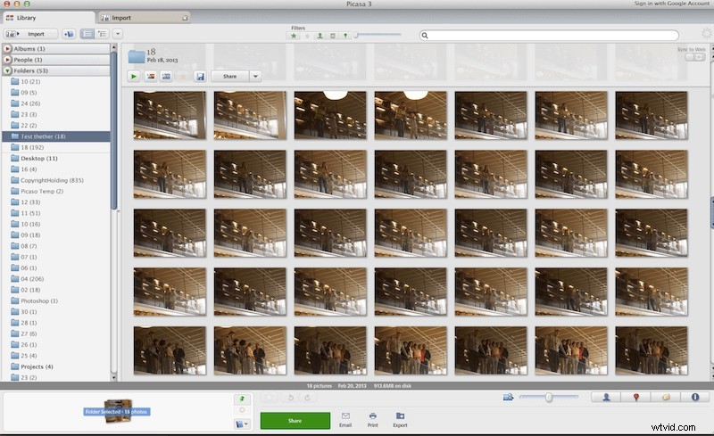The width and height of the screenshot is (714, 436).
Task: Clear the photo tray with circle icon
Action: pos(242,410)
